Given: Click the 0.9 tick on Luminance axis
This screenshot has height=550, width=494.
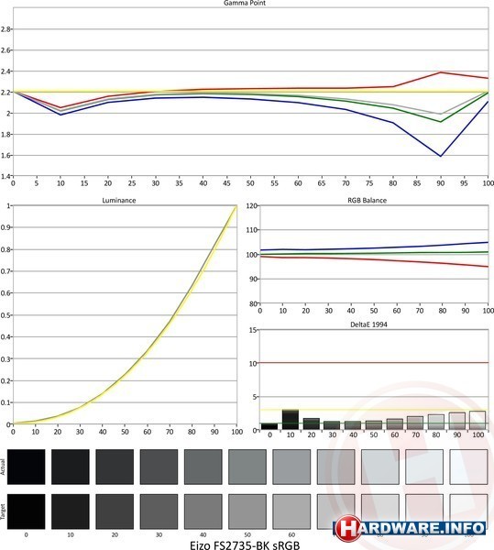Looking at the screenshot, I should (5, 227).
